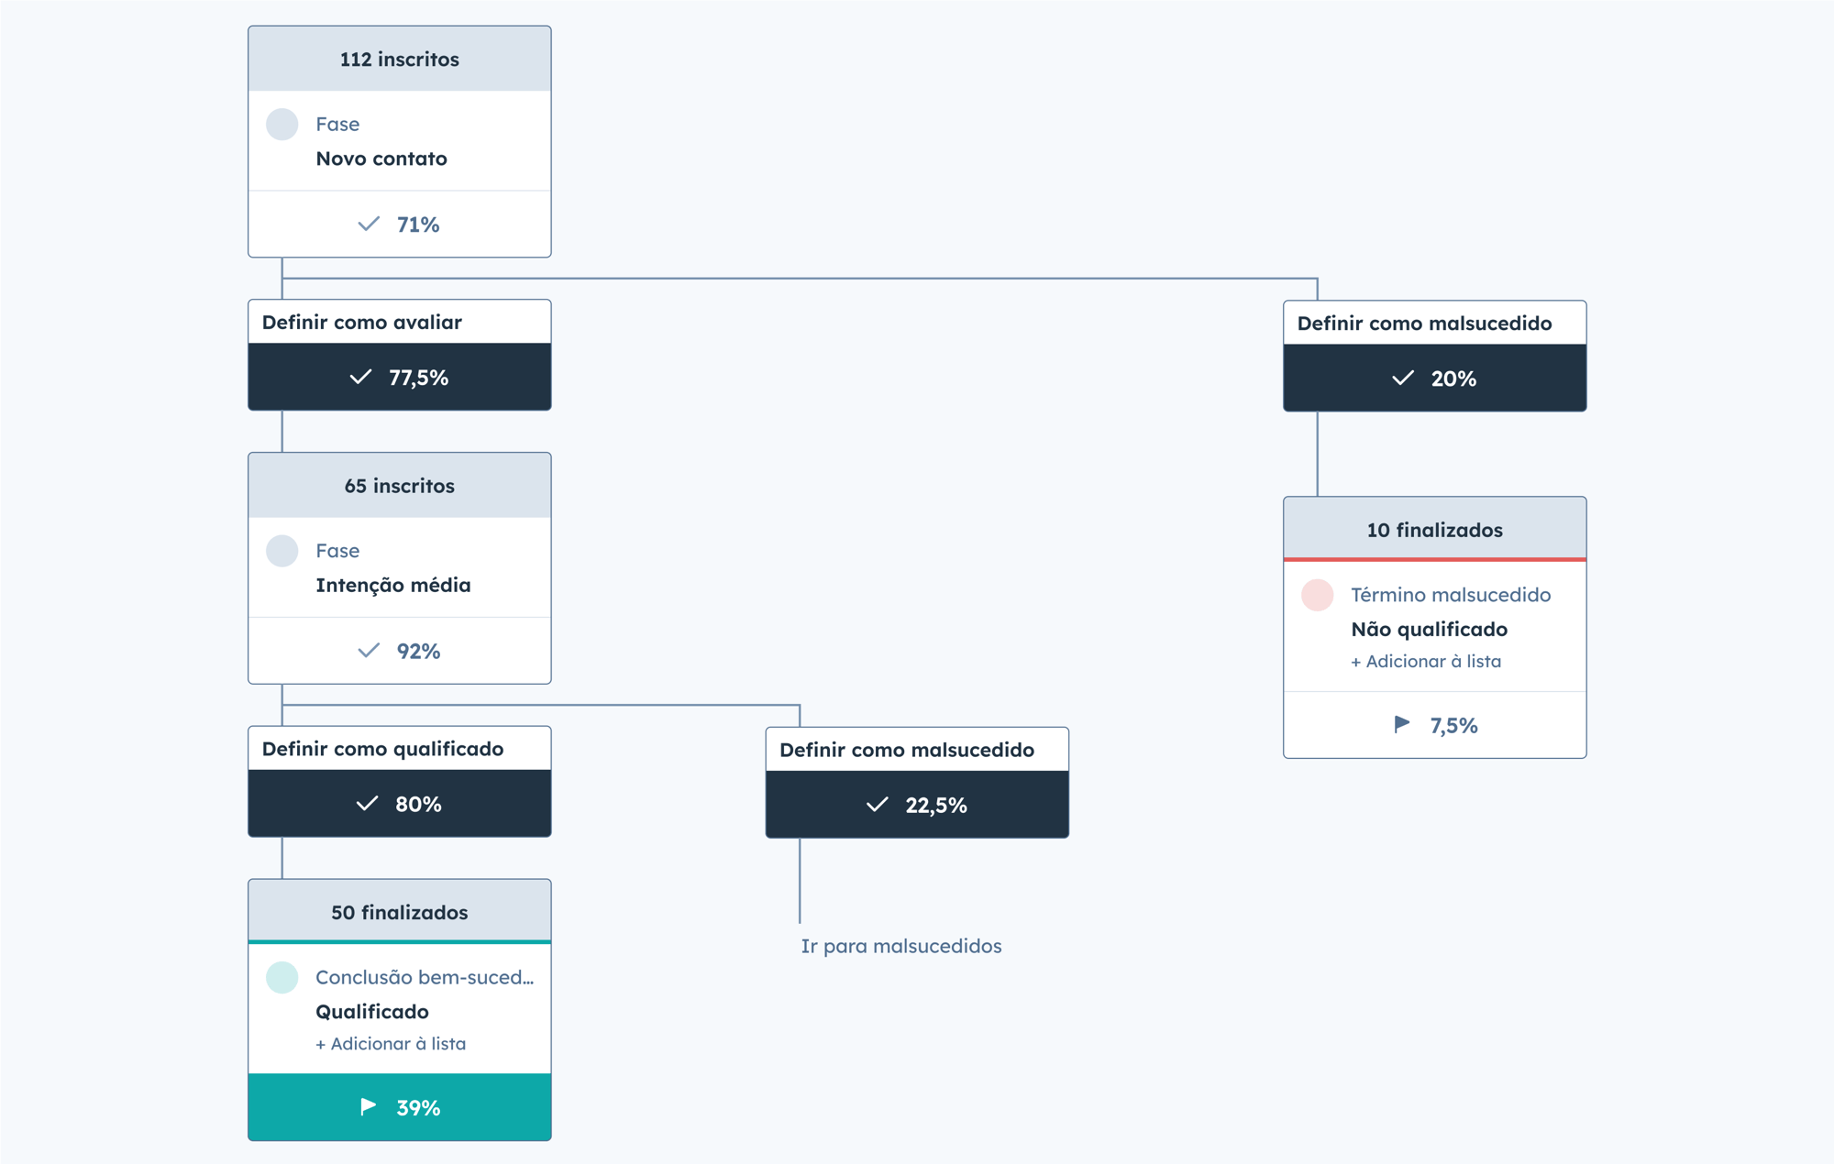
Task: Click the teal circle beside Qualificado
Action: coord(282,977)
